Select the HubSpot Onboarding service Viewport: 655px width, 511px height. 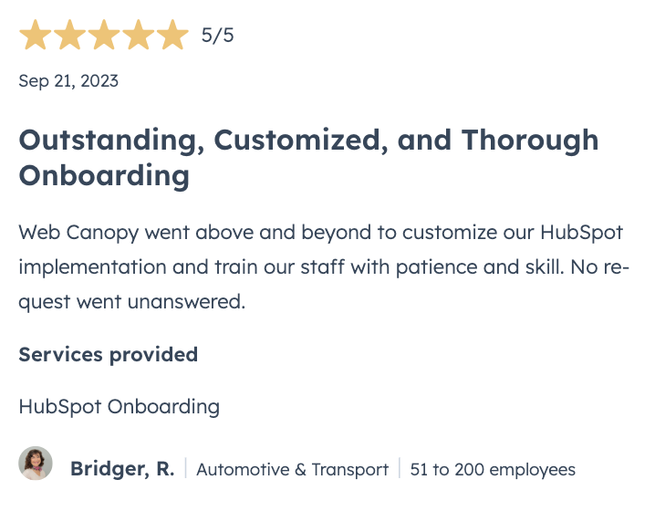[x=120, y=407]
